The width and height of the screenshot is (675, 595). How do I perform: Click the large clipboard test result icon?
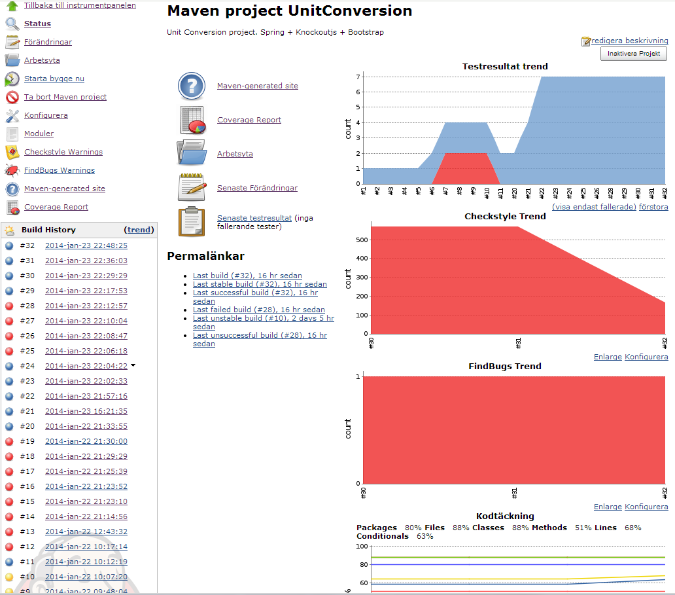click(x=192, y=221)
